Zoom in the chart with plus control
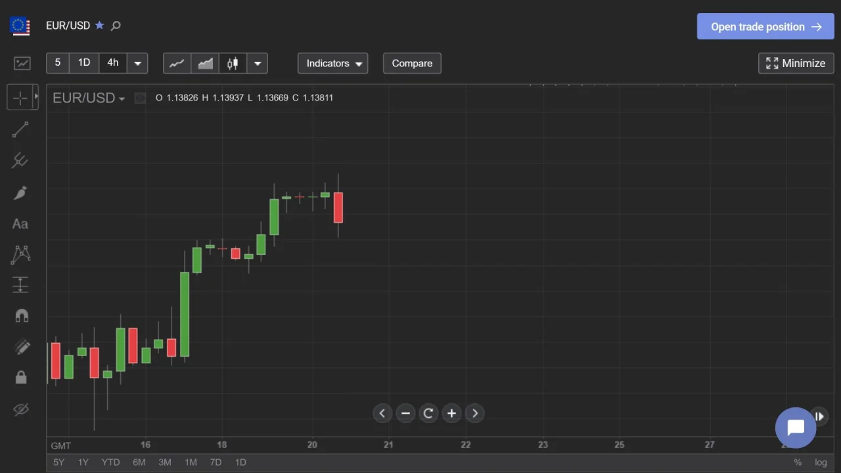This screenshot has width=841, height=473. tap(451, 413)
